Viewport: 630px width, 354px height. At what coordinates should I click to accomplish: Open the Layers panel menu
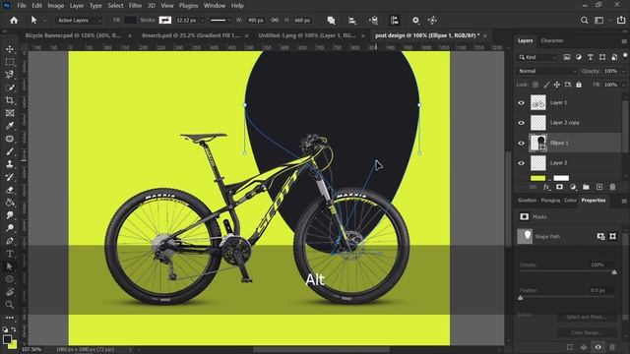[624, 41]
